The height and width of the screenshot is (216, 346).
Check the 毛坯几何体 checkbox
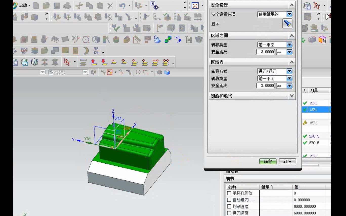point(229,193)
